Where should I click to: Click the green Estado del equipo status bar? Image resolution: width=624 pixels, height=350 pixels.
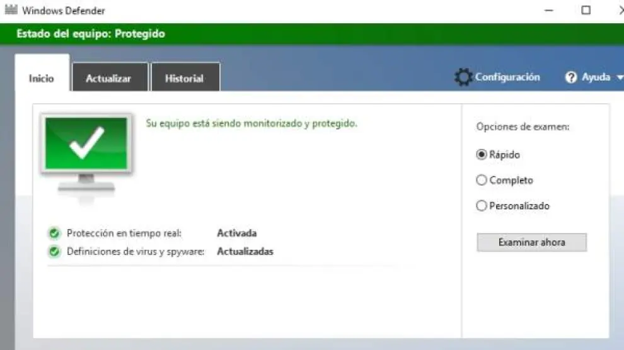pos(312,34)
